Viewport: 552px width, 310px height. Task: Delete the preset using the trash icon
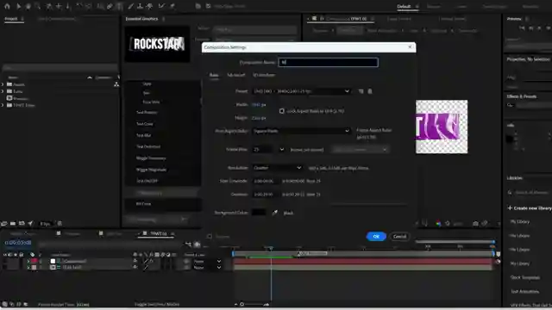370,91
